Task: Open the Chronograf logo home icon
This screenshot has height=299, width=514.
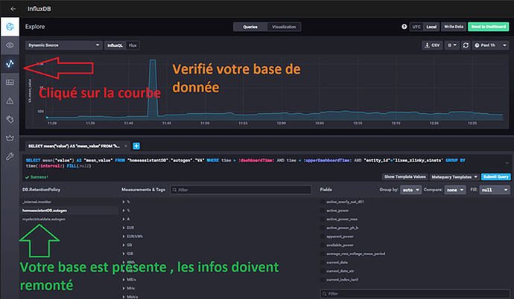Action: pyautogui.click(x=10, y=27)
